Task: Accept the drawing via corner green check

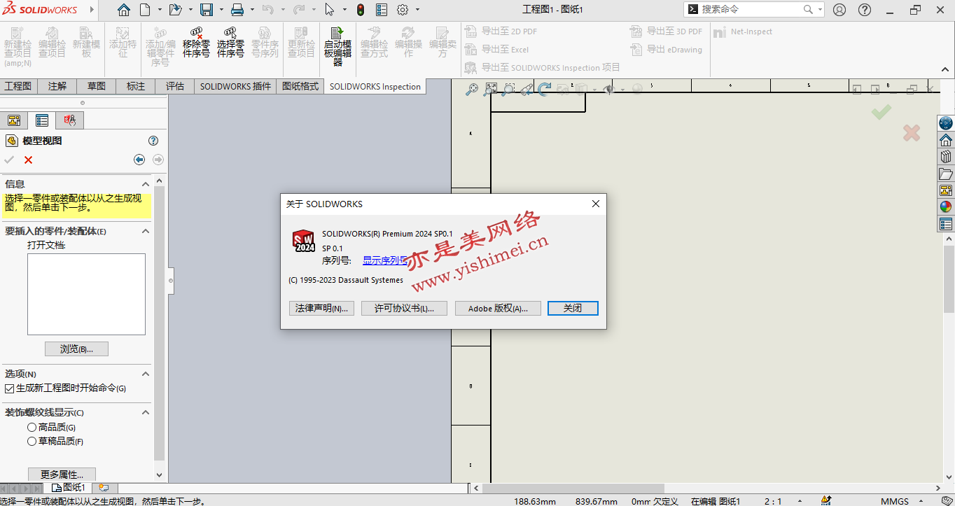Action: pos(881,112)
